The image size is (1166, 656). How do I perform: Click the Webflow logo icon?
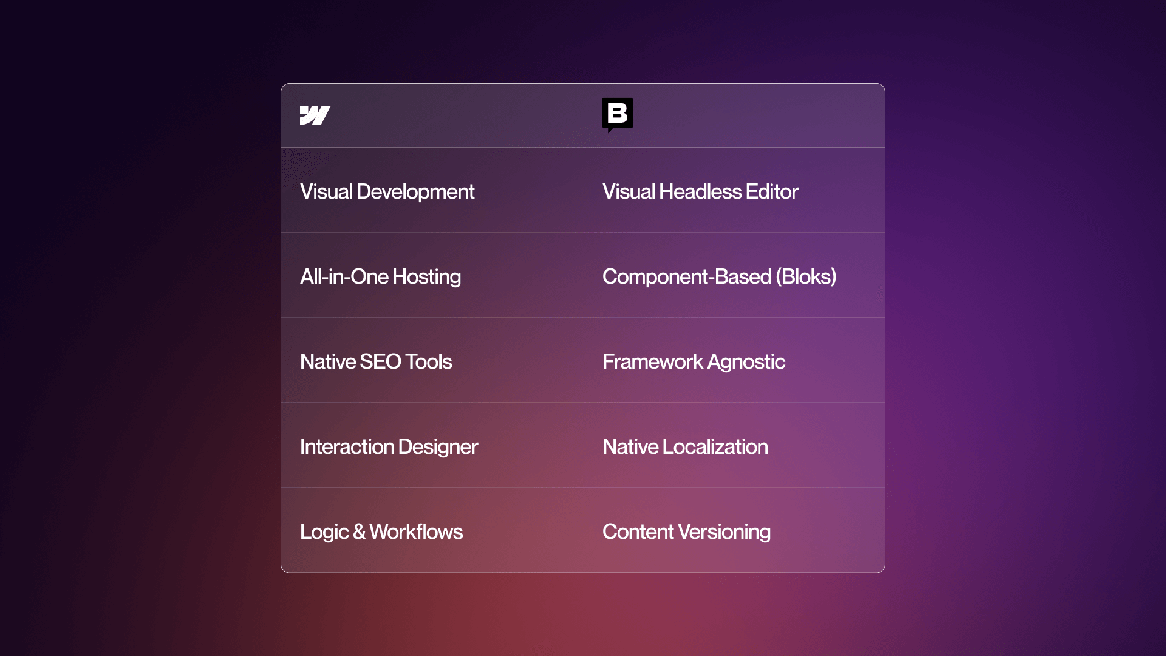[315, 114]
